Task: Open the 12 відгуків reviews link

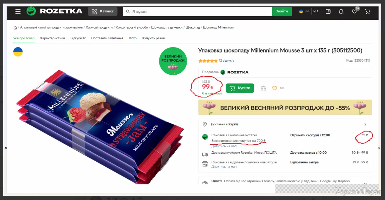Action: pos(226,61)
